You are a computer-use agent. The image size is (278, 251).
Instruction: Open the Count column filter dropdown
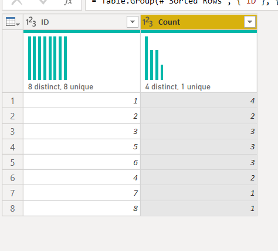coord(250,22)
